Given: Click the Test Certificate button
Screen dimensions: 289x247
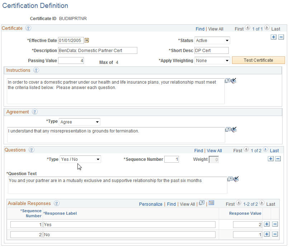Looking at the screenshot, I should [258, 60].
